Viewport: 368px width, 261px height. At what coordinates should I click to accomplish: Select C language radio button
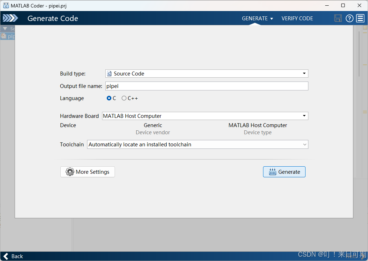pyautogui.click(x=109, y=98)
